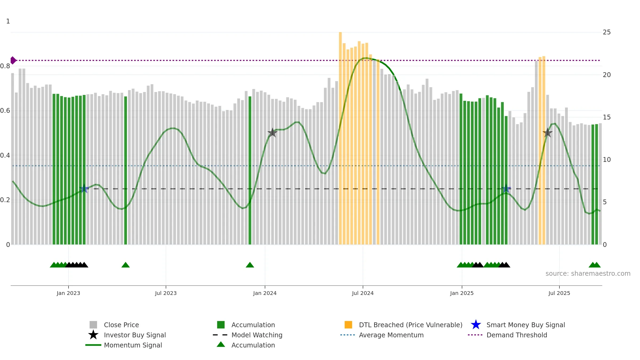Click the Jan 2023 x-axis tick label
The height and width of the screenshot is (360, 640).
[x=68, y=293]
